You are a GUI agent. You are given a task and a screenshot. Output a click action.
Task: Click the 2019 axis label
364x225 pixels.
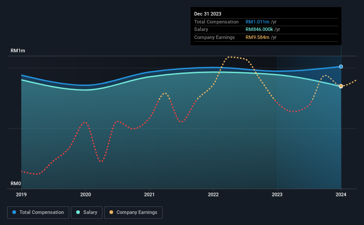(x=21, y=194)
